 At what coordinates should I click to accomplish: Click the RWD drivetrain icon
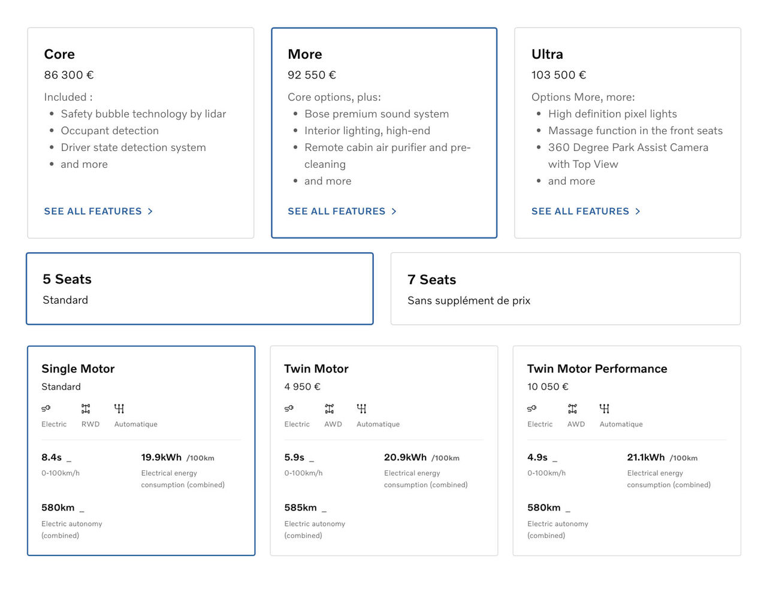click(86, 409)
